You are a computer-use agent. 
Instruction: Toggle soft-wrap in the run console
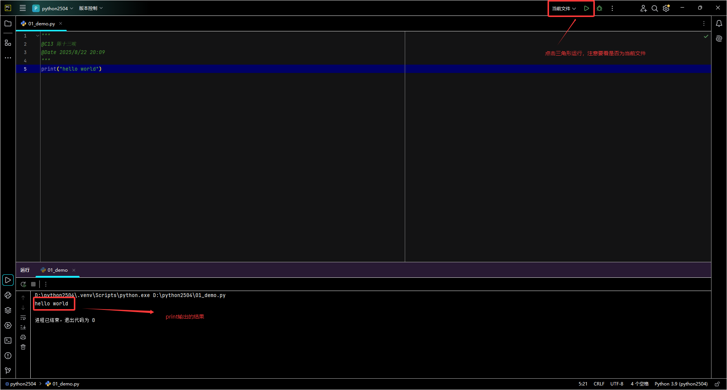23,318
